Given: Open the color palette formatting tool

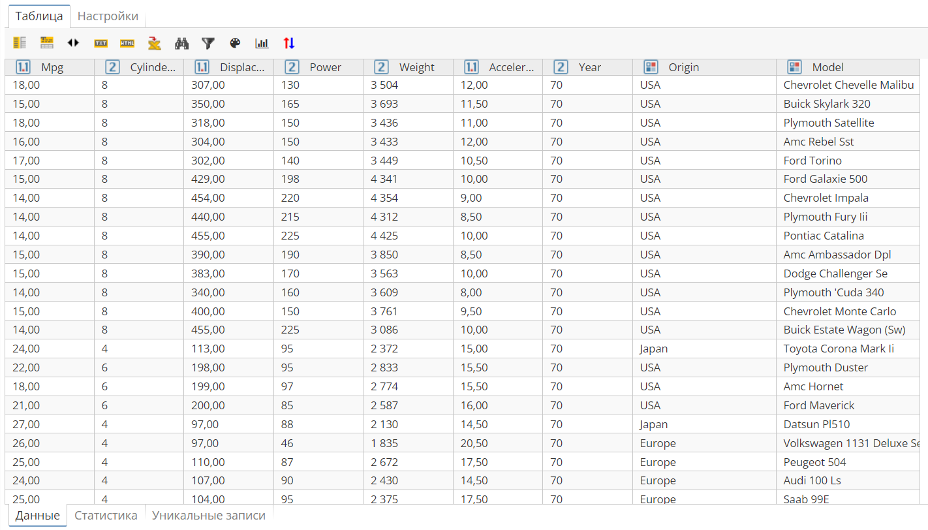Looking at the screenshot, I should point(235,43).
